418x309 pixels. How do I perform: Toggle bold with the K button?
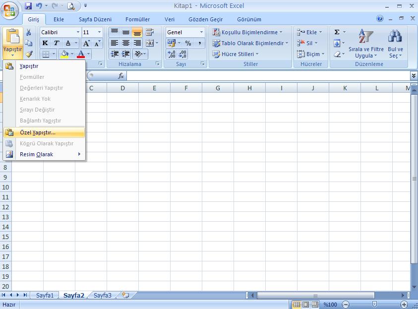[45, 43]
